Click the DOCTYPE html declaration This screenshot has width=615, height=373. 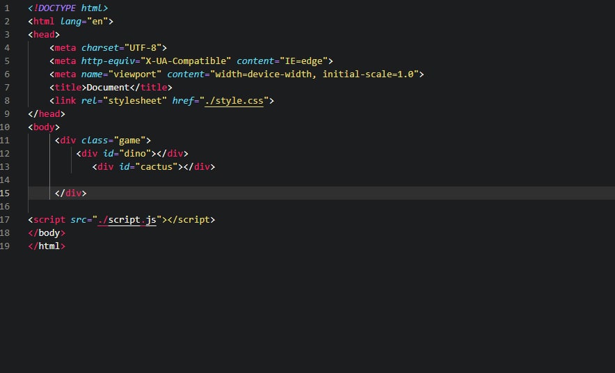tap(68, 8)
